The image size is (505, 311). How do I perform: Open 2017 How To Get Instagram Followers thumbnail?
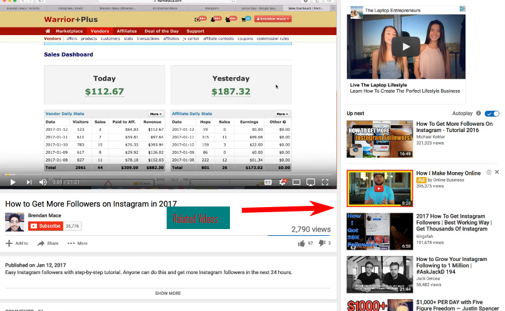tap(380, 232)
